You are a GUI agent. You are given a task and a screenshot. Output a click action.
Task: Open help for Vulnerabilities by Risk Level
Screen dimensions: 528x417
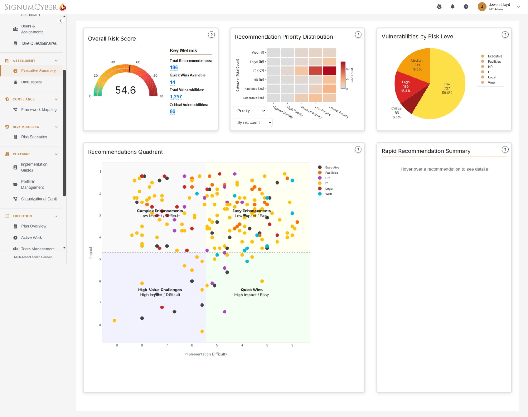[x=505, y=35]
